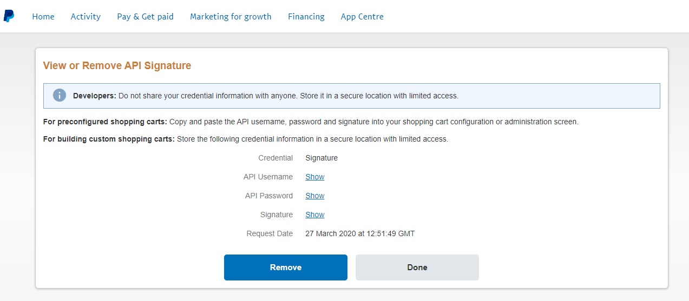Click the preconfigured shopping carts instruction text

(310, 122)
